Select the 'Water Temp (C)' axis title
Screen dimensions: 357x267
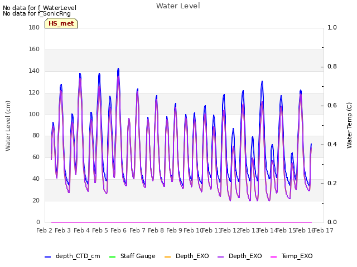[x=349, y=125]
